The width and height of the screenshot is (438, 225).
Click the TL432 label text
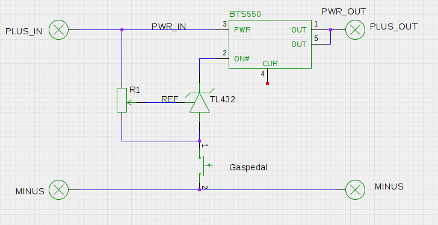click(x=223, y=99)
